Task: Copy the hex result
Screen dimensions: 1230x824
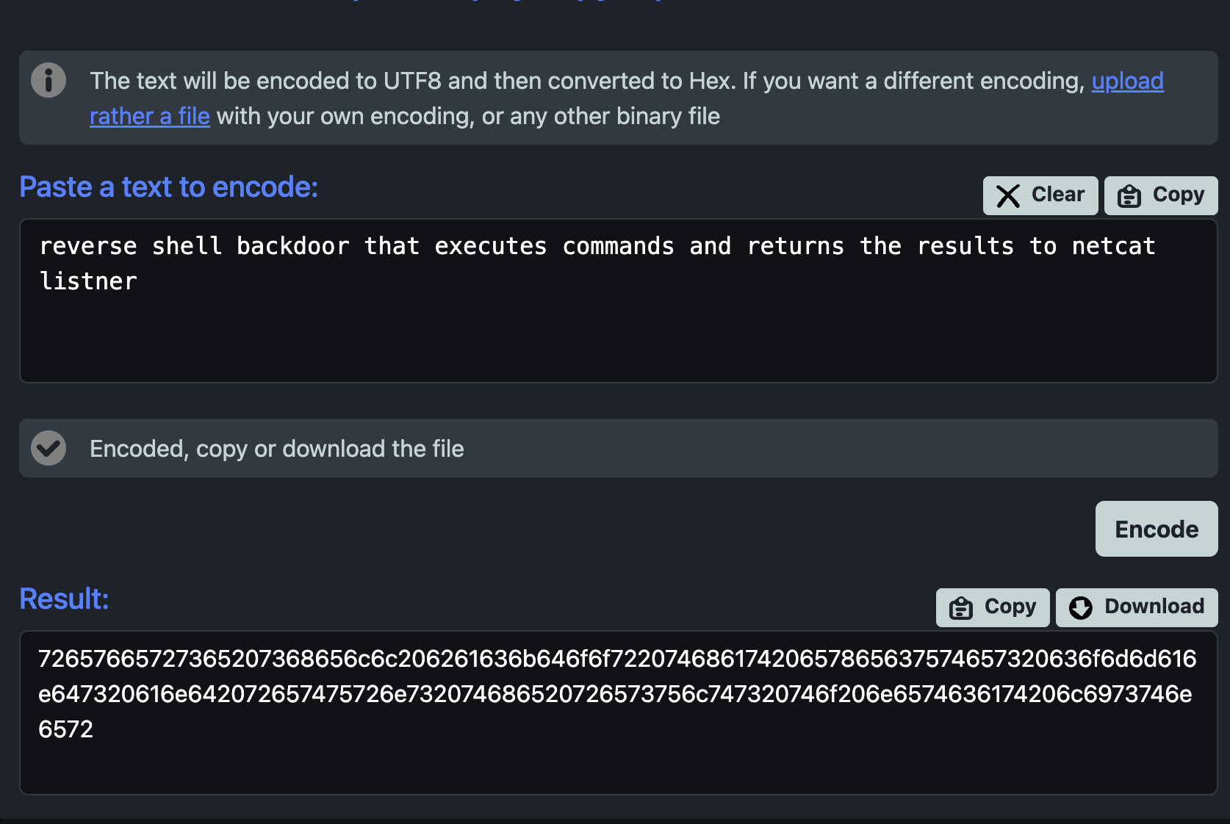Action: [993, 607]
